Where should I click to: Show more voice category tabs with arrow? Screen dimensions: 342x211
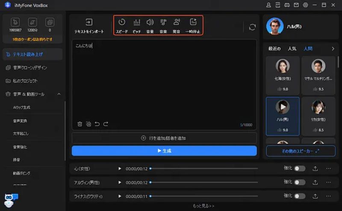coord(333,49)
